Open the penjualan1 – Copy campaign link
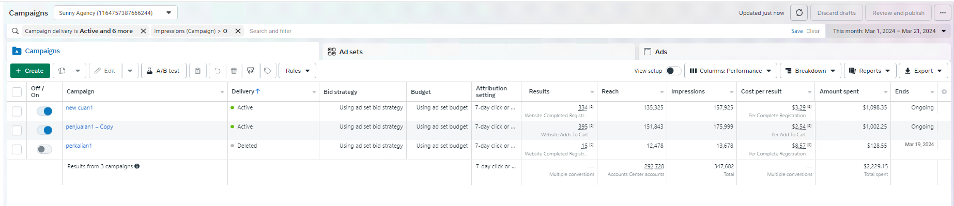Image resolution: width=954 pixels, height=206 pixels. click(89, 127)
